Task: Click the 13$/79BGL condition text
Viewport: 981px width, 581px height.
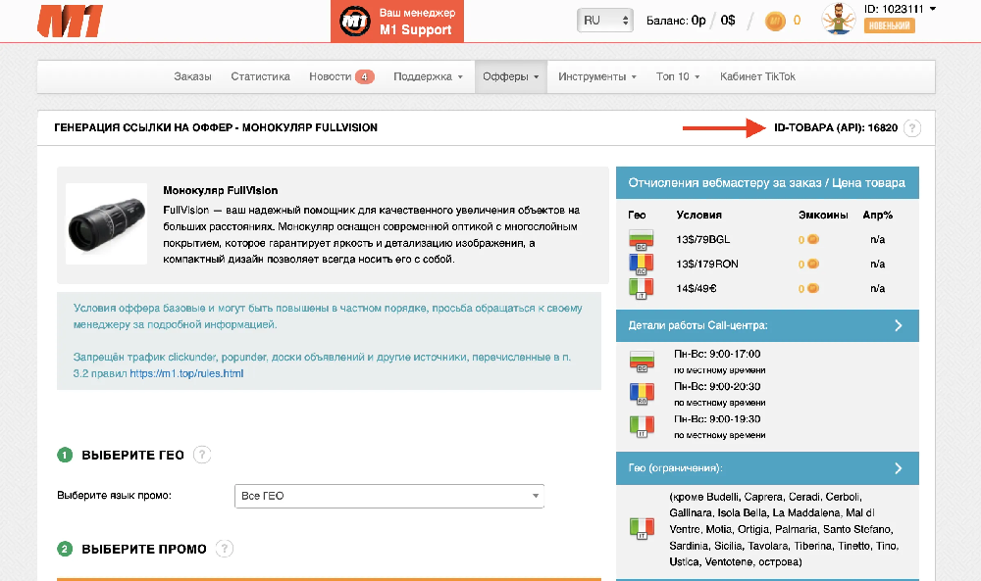Action: coord(702,239)
